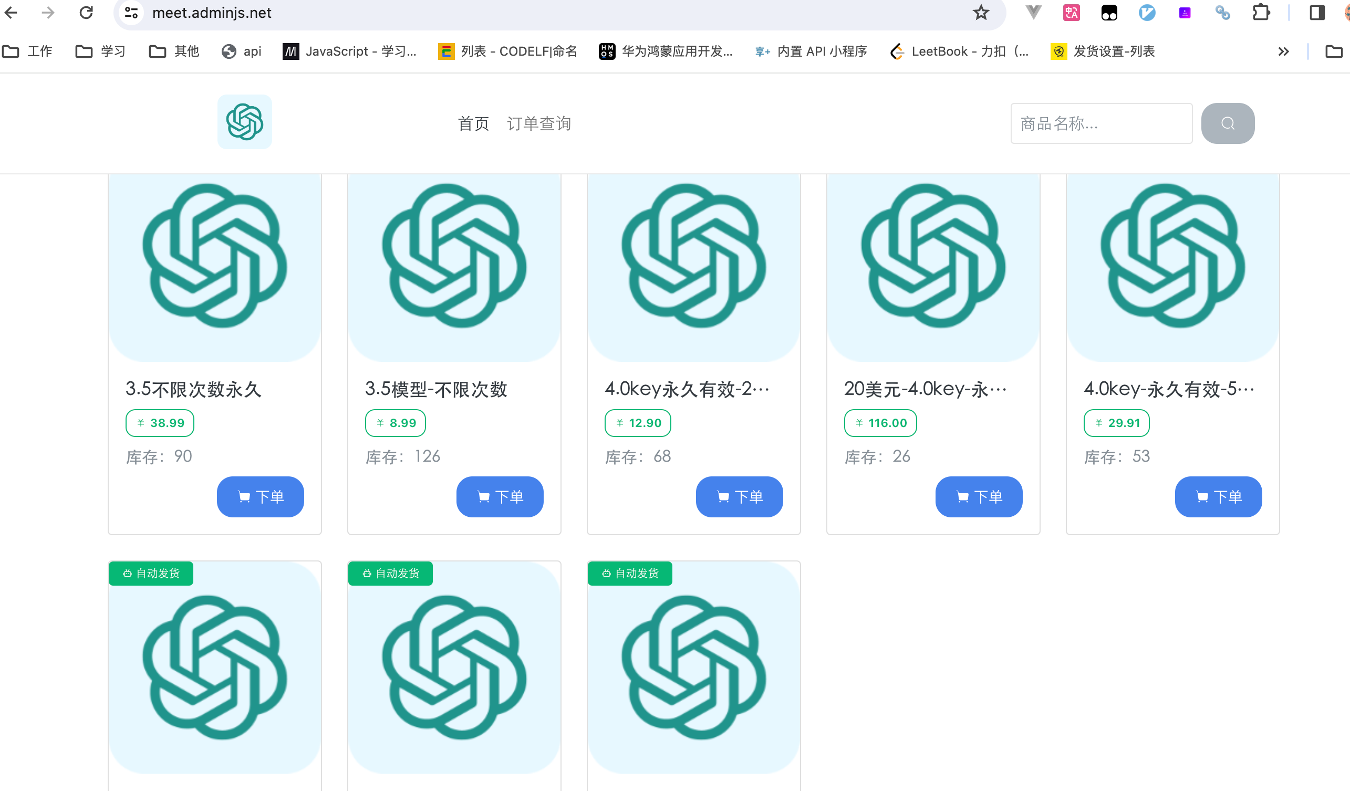Toggle the browser side panel icon
The height and width of the screenshot is (791, 1350).
coord(1317,12)
